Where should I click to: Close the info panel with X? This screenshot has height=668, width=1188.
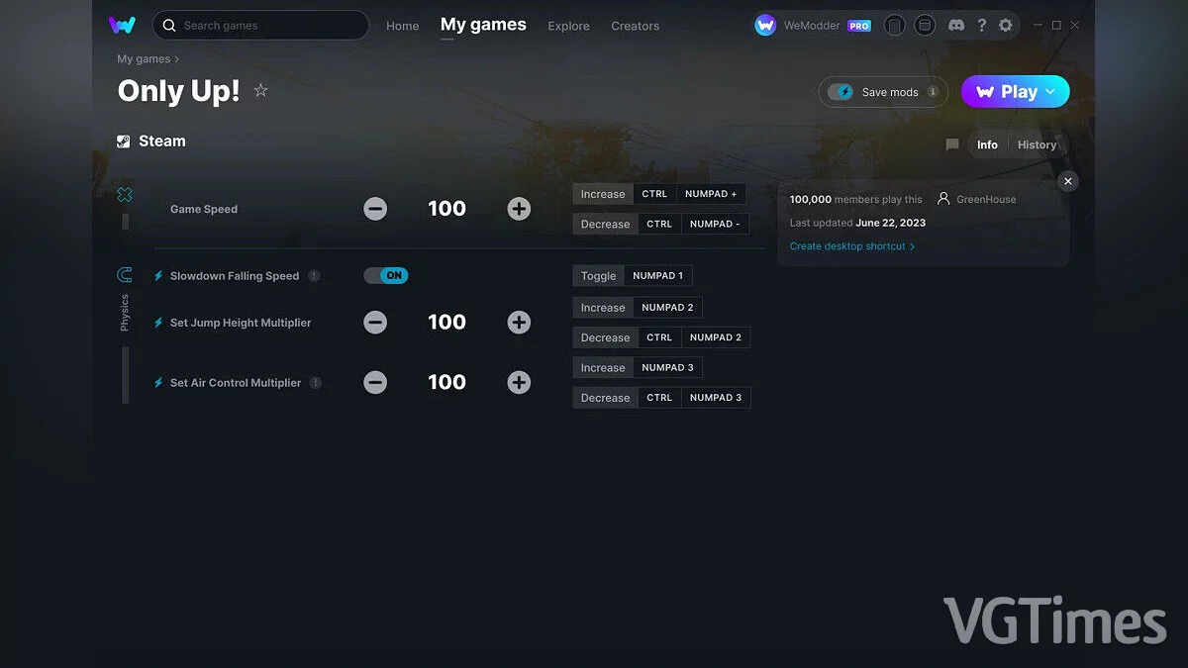(x=1067, y=181)
